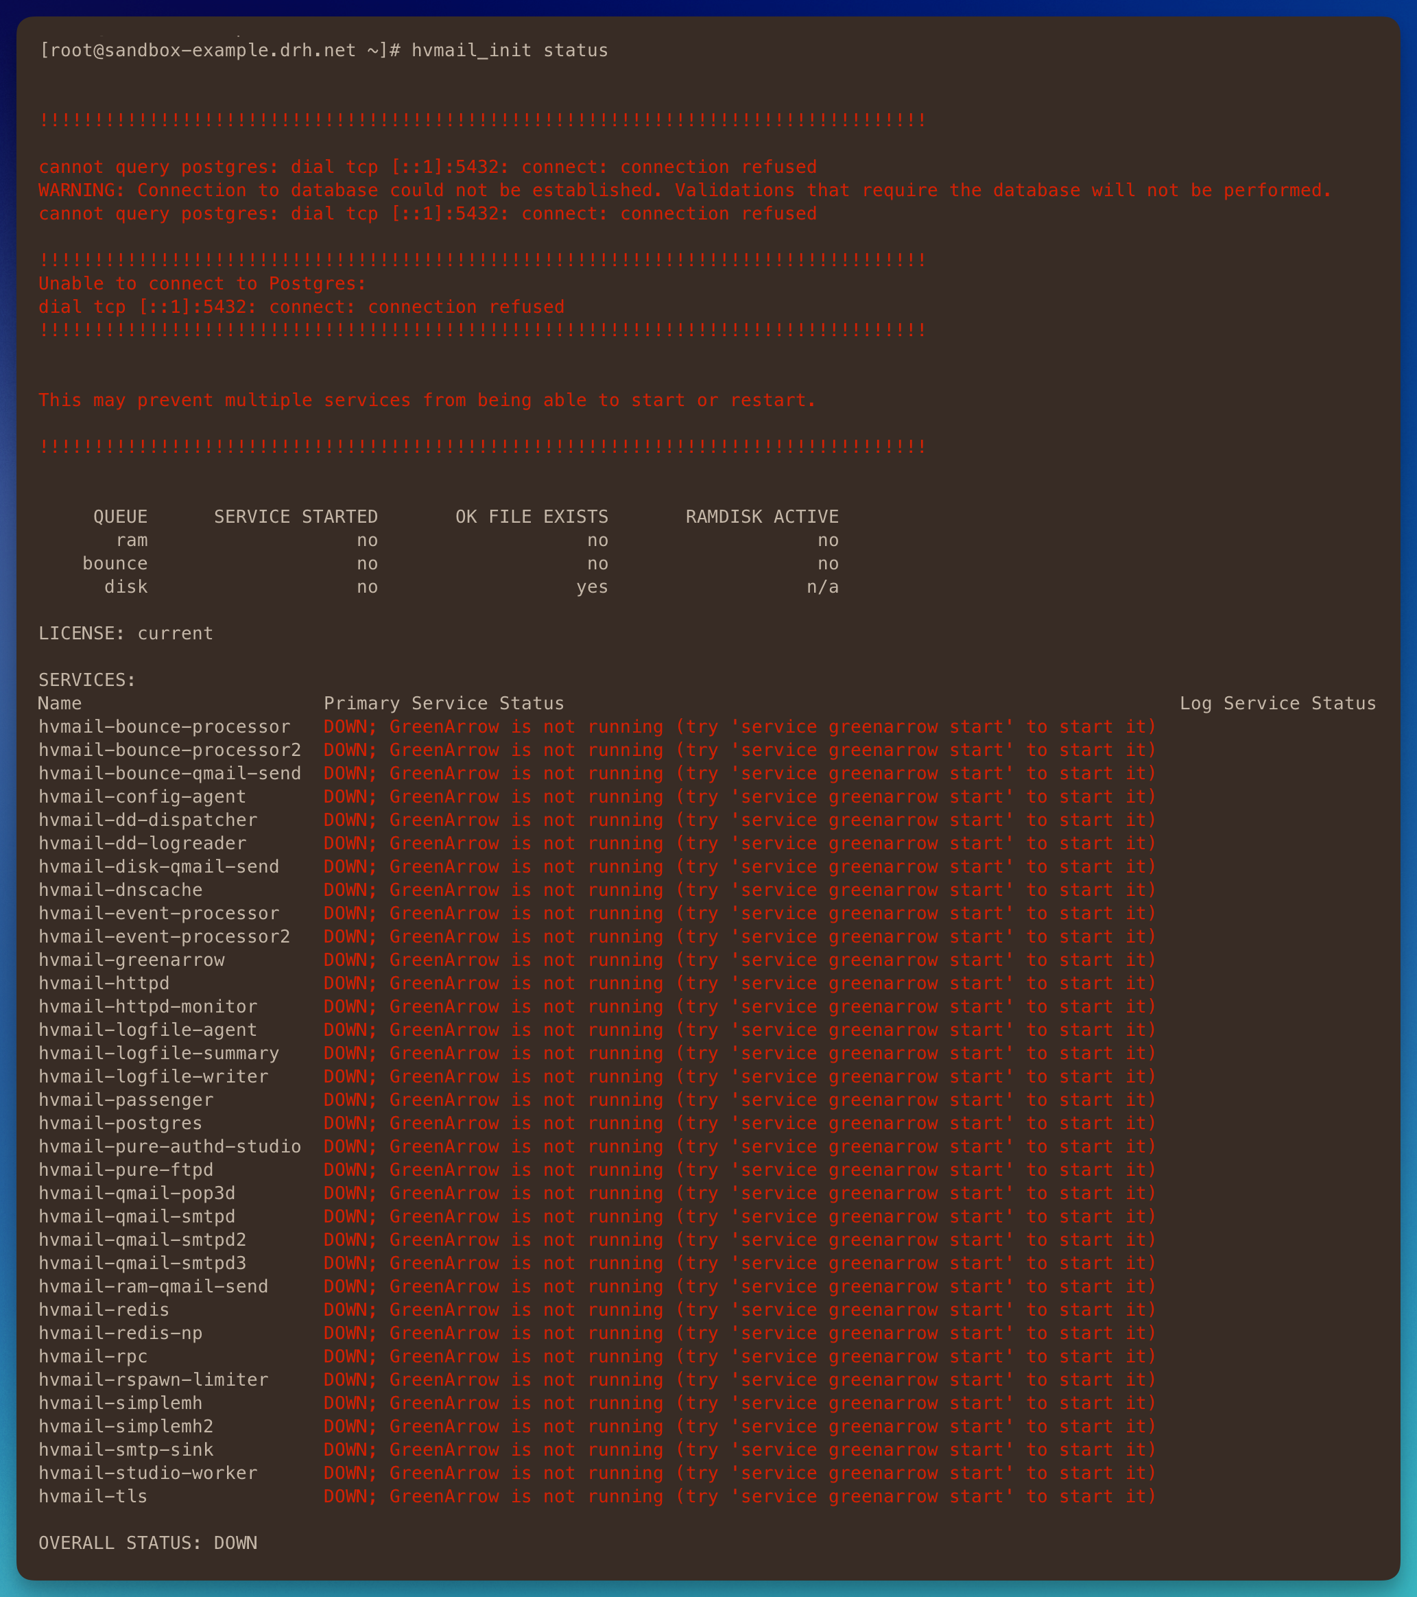Click the 'Unable to connect to Postgres' message
This screenshot has height=1597, width=1417.
click(x=202, y=283)
